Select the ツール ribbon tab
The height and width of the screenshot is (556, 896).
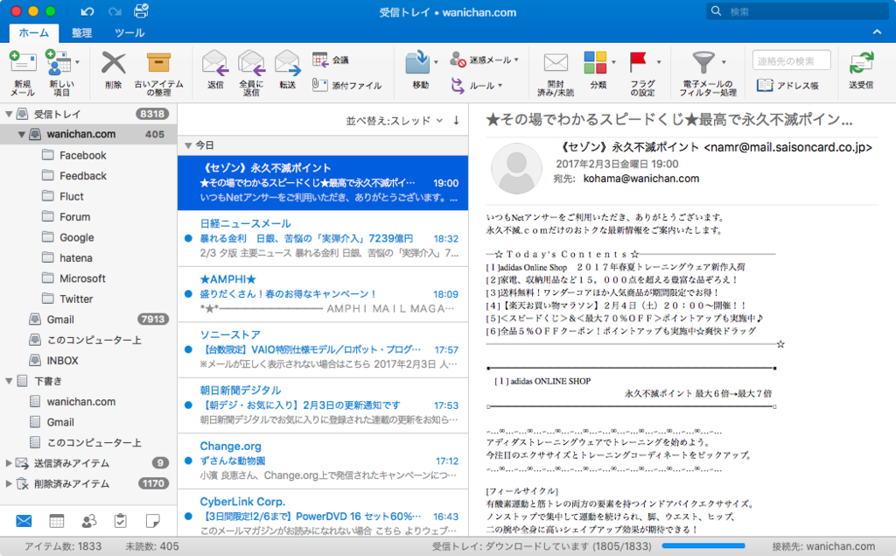tap(129, 32)
